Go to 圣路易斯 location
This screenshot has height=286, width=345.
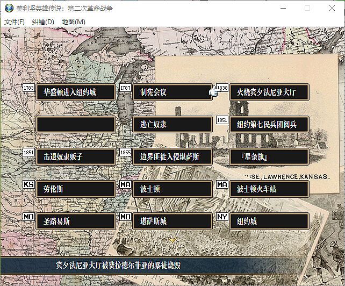(x=76, y=221)
